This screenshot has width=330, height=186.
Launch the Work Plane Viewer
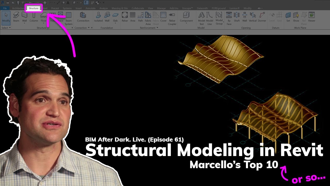311,17
